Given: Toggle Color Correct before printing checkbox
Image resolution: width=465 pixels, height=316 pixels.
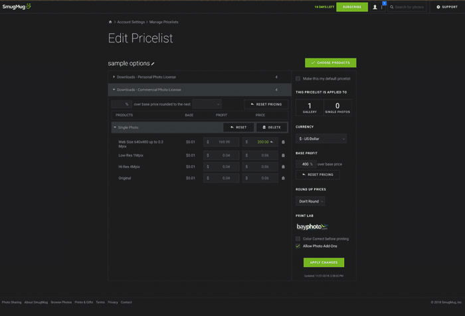Looking at the screenshot, I should click(x=298, y=239).
